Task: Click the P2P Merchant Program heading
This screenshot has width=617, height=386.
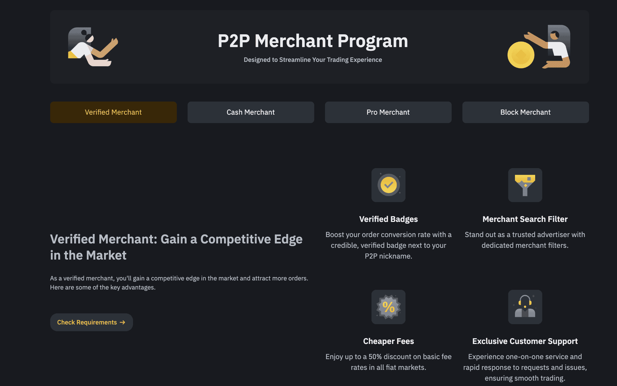Action: [x=313, y=41]
